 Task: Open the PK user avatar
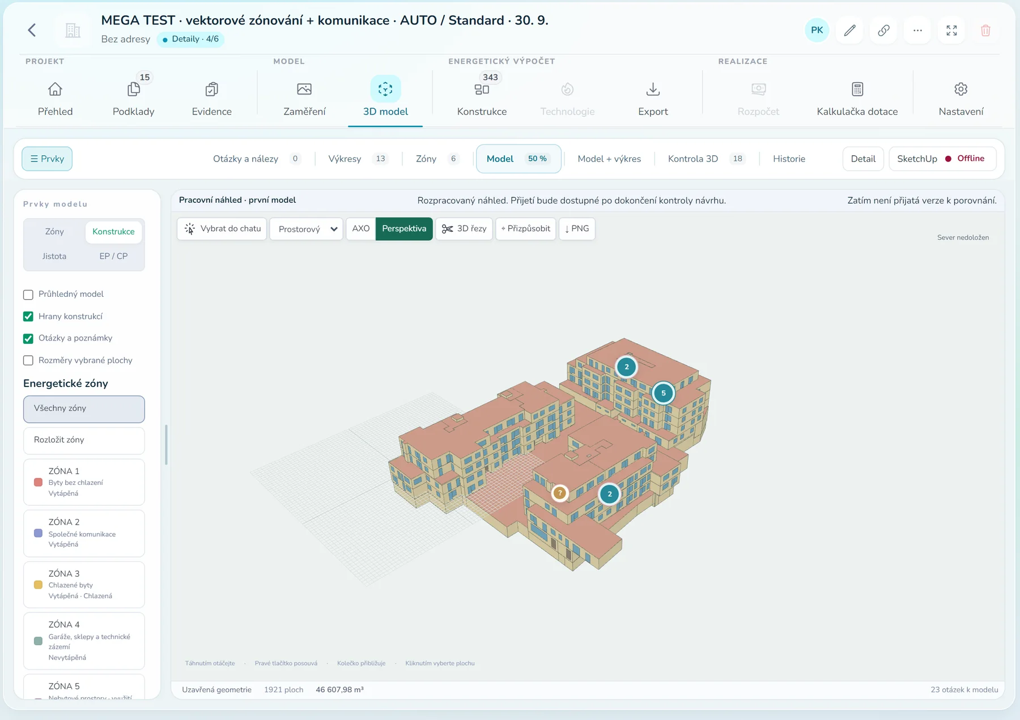817,30
